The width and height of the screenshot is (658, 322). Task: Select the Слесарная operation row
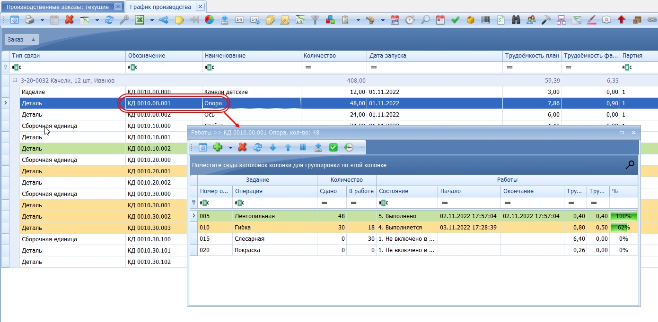click(x=414, y=239)
